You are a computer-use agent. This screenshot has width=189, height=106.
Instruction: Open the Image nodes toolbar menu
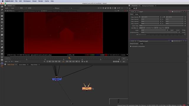(2, 6)
